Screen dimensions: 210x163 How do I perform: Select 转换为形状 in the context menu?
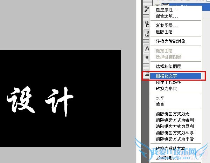pyautogui.click(x=176, y=89)
